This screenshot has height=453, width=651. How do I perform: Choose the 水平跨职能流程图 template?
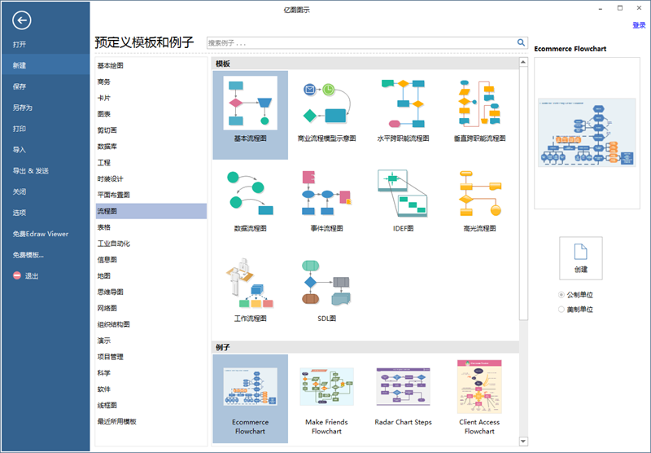pyautogui.click(x=403, y=103)
